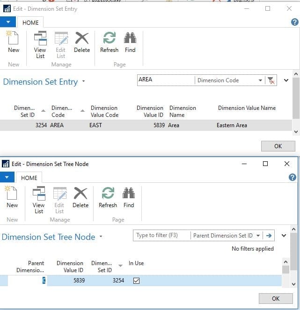Toggle the In Use checkbox for set 3254
The height and width of the screenshot is (310, 300).
coord(136,281)
